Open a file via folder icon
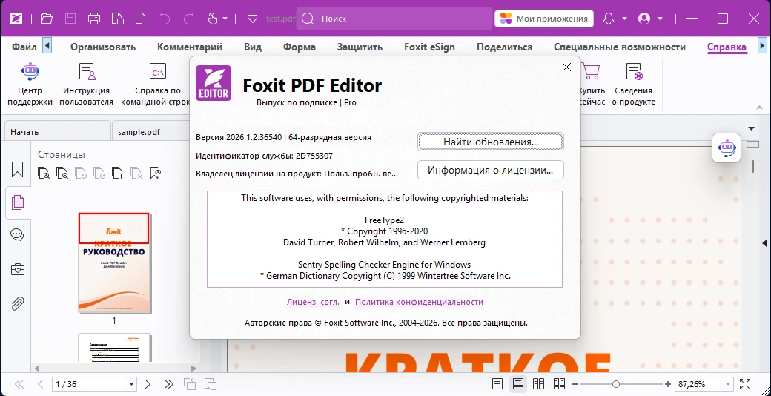 pos(46,19)
